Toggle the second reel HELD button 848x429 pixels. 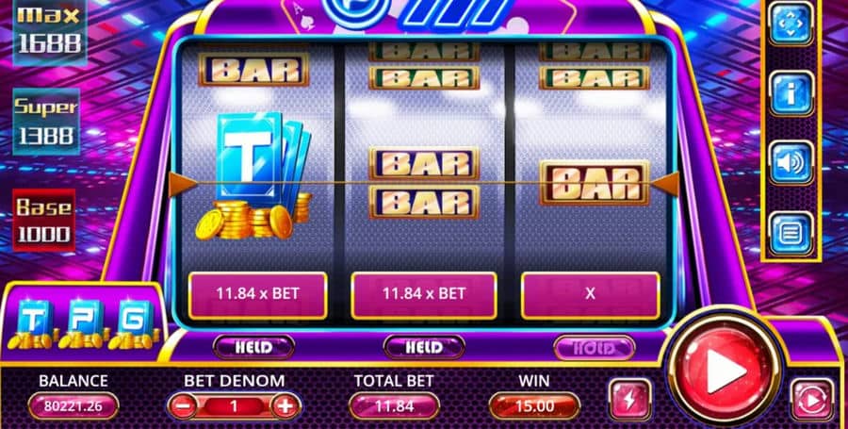[x=424, y=348]
